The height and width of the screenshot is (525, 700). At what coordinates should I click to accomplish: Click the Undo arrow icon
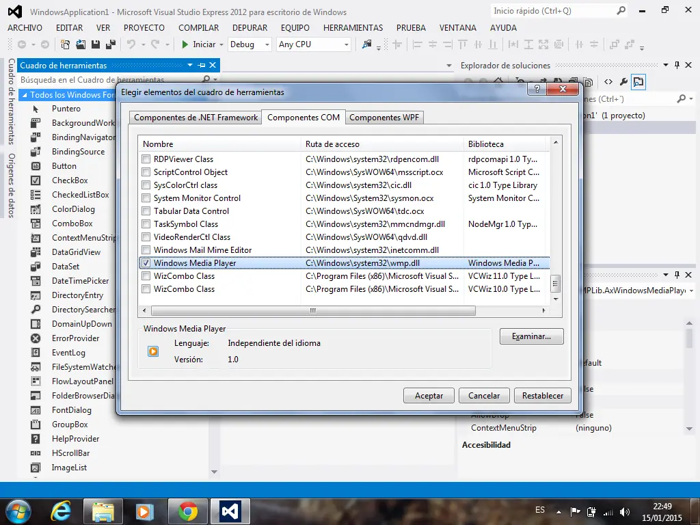tap(131, 44)
